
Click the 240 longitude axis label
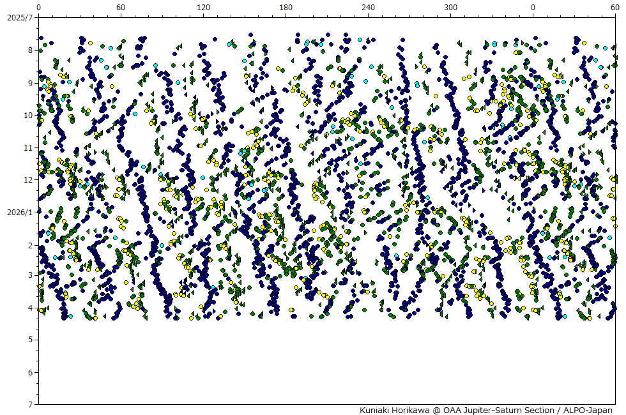(x=368, y=7)
